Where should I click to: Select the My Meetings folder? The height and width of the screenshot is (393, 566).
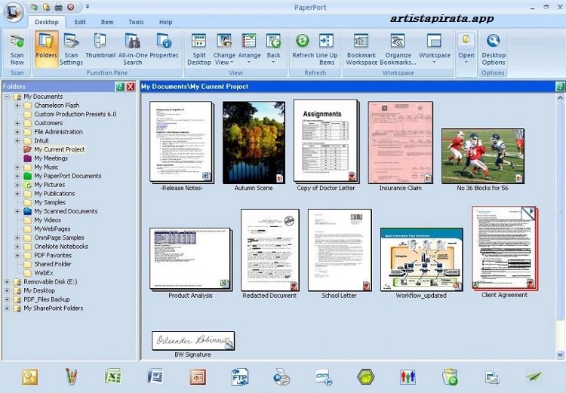51,158
